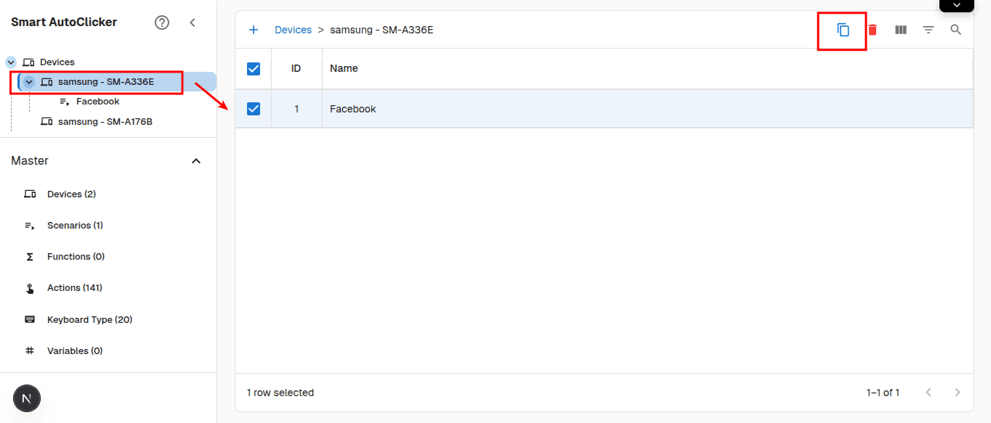Collapse the sidebar with left chevron

193,22
